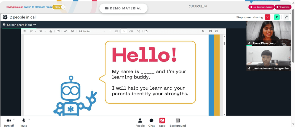Mute the microphone
The width and height of the screenshot is (295, 127).
pos(24,123)
